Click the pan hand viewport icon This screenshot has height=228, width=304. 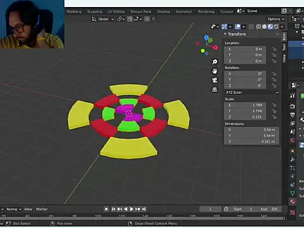click(x=215, y=71)
